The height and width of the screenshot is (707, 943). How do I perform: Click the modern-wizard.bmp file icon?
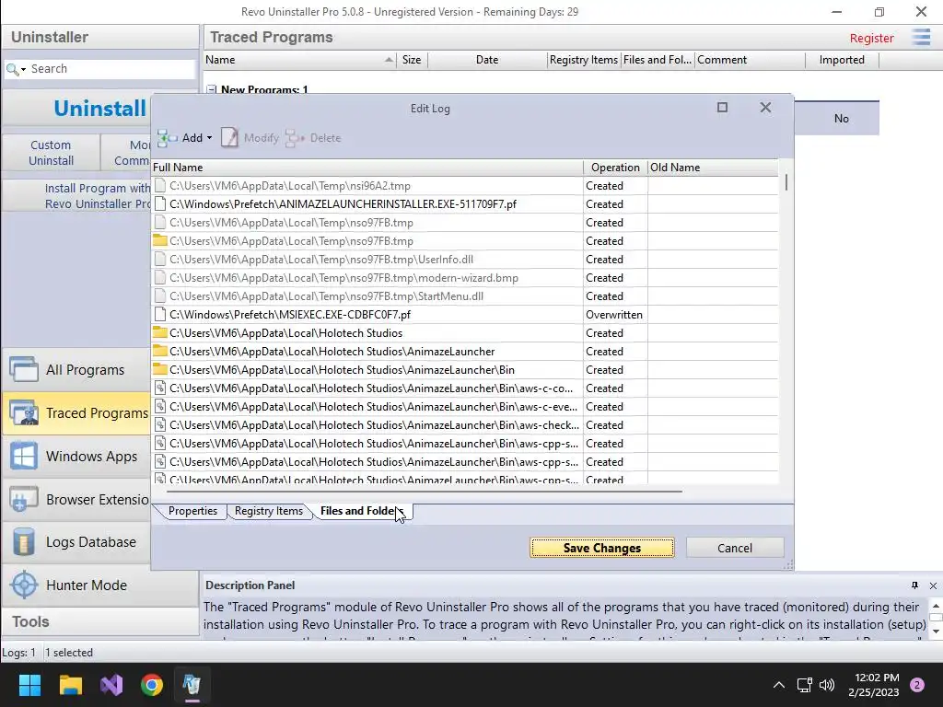pos(160,278)
